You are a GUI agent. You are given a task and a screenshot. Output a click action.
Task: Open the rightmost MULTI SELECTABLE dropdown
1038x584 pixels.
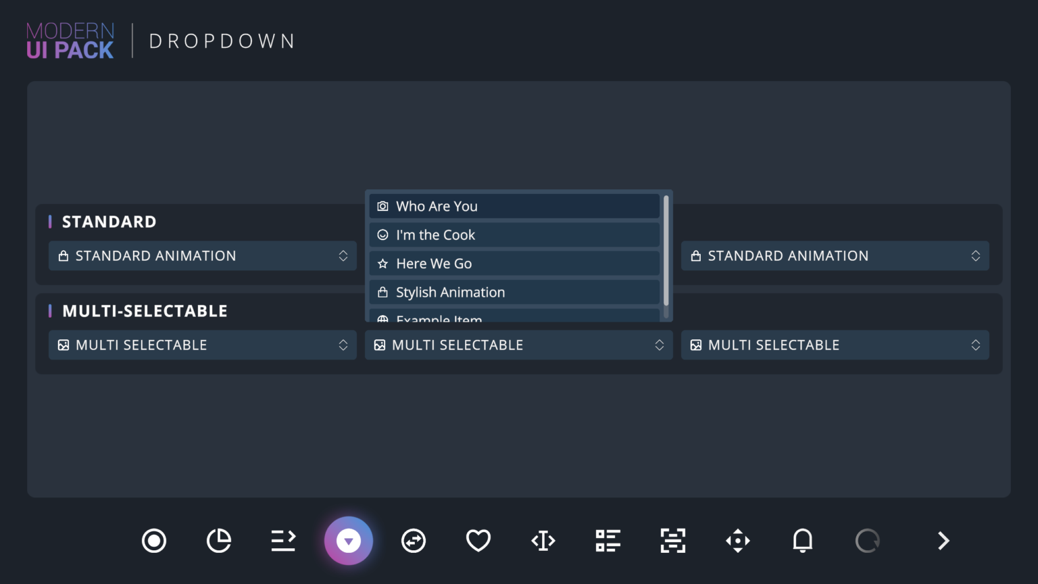(835, 345)
